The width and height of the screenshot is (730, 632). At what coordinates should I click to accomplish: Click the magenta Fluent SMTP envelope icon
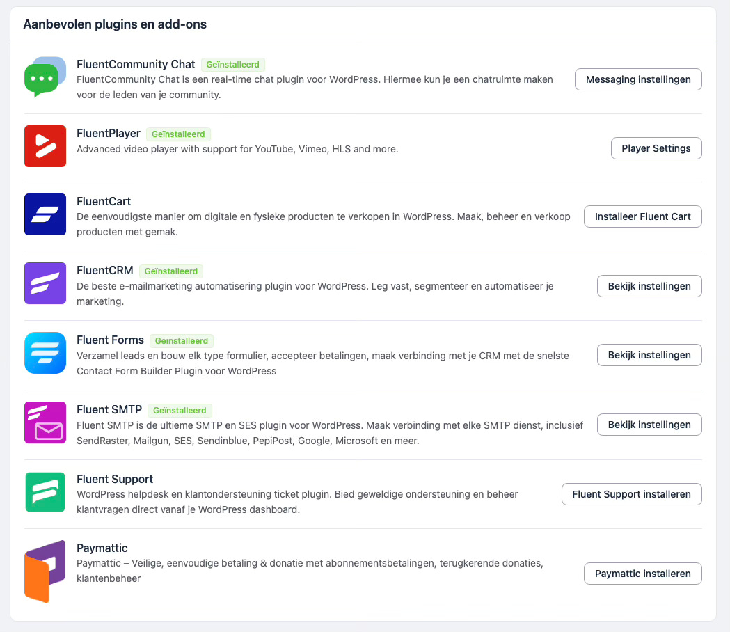pos(45,422)
